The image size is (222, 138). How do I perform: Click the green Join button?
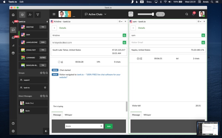109,126
